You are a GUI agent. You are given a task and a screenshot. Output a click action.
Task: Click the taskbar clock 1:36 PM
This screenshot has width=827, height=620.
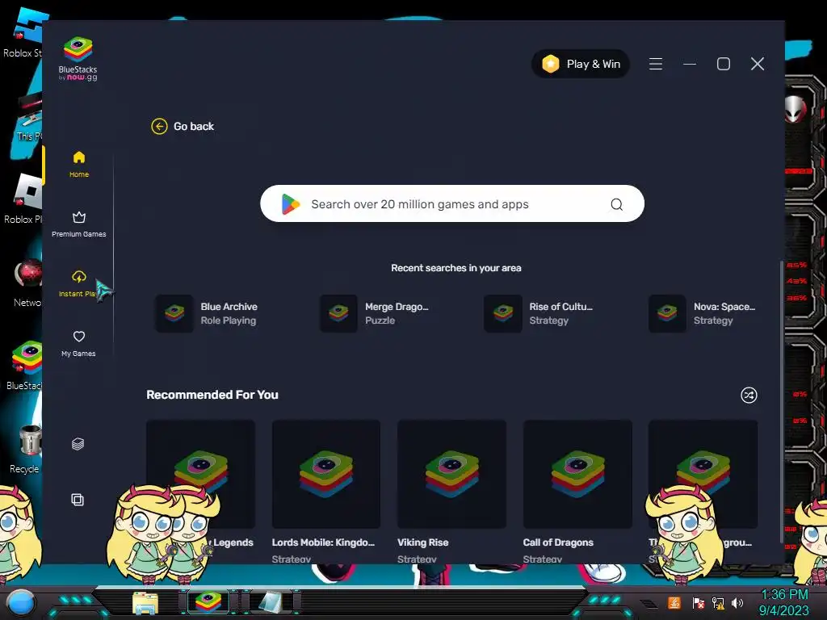click(x=784, y=595)
